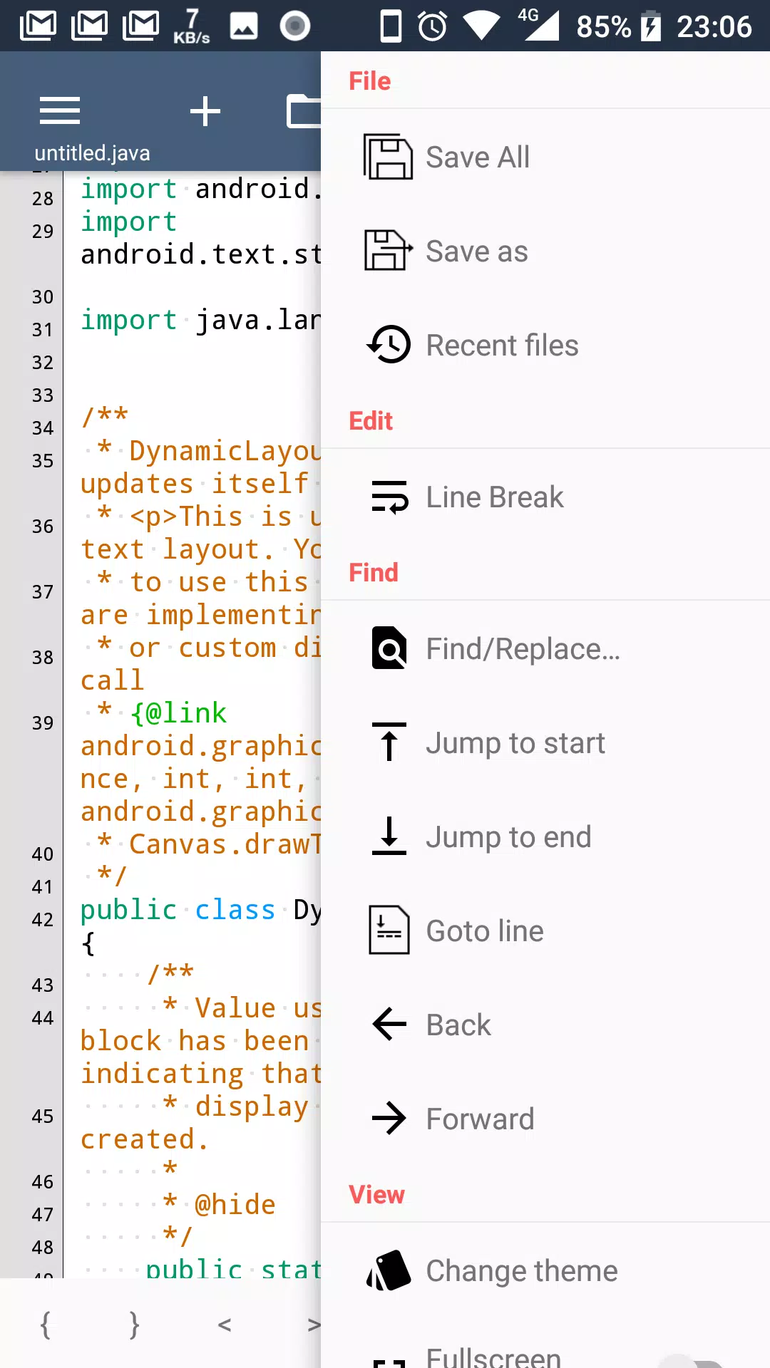Tap the first mail notification icon
This screenshot has width=770, height=1368.
38,26
